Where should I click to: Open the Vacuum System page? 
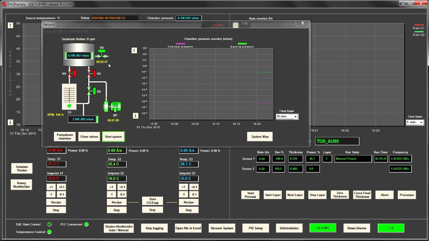[222, 228]
